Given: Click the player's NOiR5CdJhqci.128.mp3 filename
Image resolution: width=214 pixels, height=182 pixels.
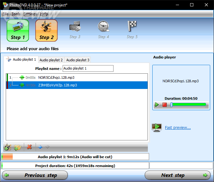Looking at the screenshot, I should tap(181, 81).
